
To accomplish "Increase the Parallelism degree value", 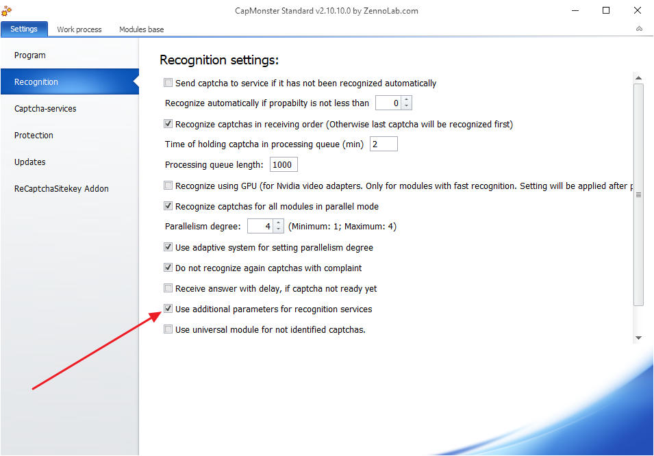I will pyautogui.click(x=279, y=223).
